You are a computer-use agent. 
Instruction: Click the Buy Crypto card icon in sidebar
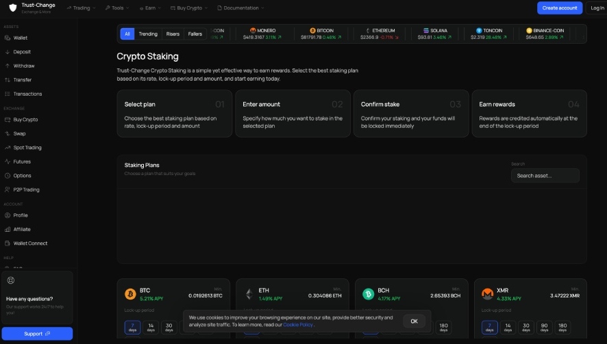click(8, 120)
